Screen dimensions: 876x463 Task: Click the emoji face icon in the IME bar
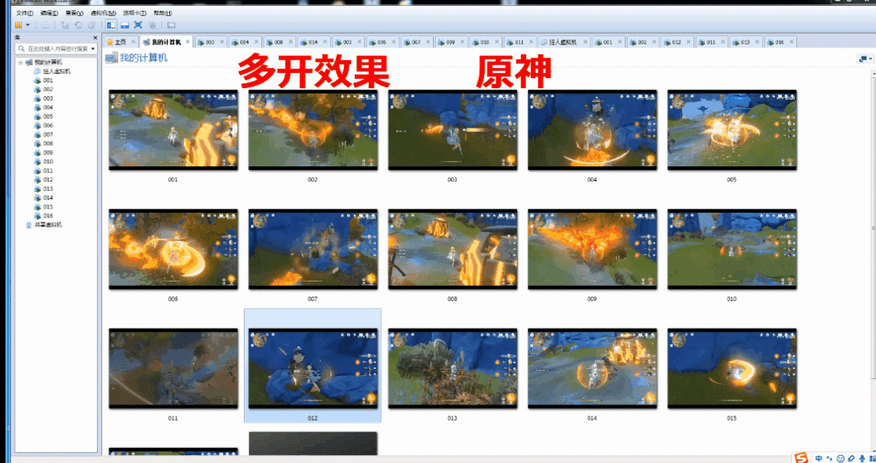pyautogui.click(x=841, y=458)
